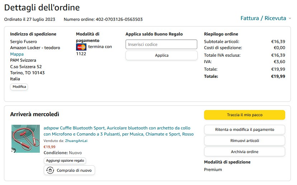
Task: Select Ritenta o modifica il pagamento
Action: click(x=245, y=129)
